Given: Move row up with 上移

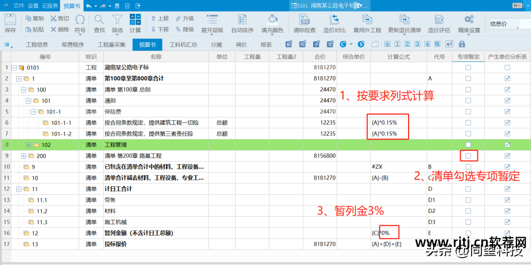Looking at the screenshot, I should (x=160, y=18).
